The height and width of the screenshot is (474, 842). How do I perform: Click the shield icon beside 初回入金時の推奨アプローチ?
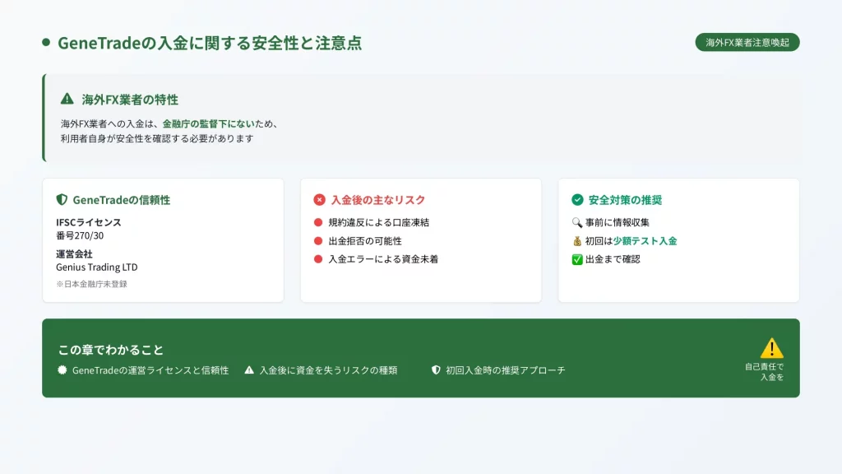(x=436, y=370)
